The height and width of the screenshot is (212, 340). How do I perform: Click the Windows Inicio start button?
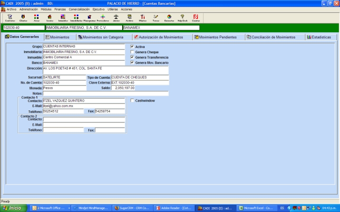point(12,208)
